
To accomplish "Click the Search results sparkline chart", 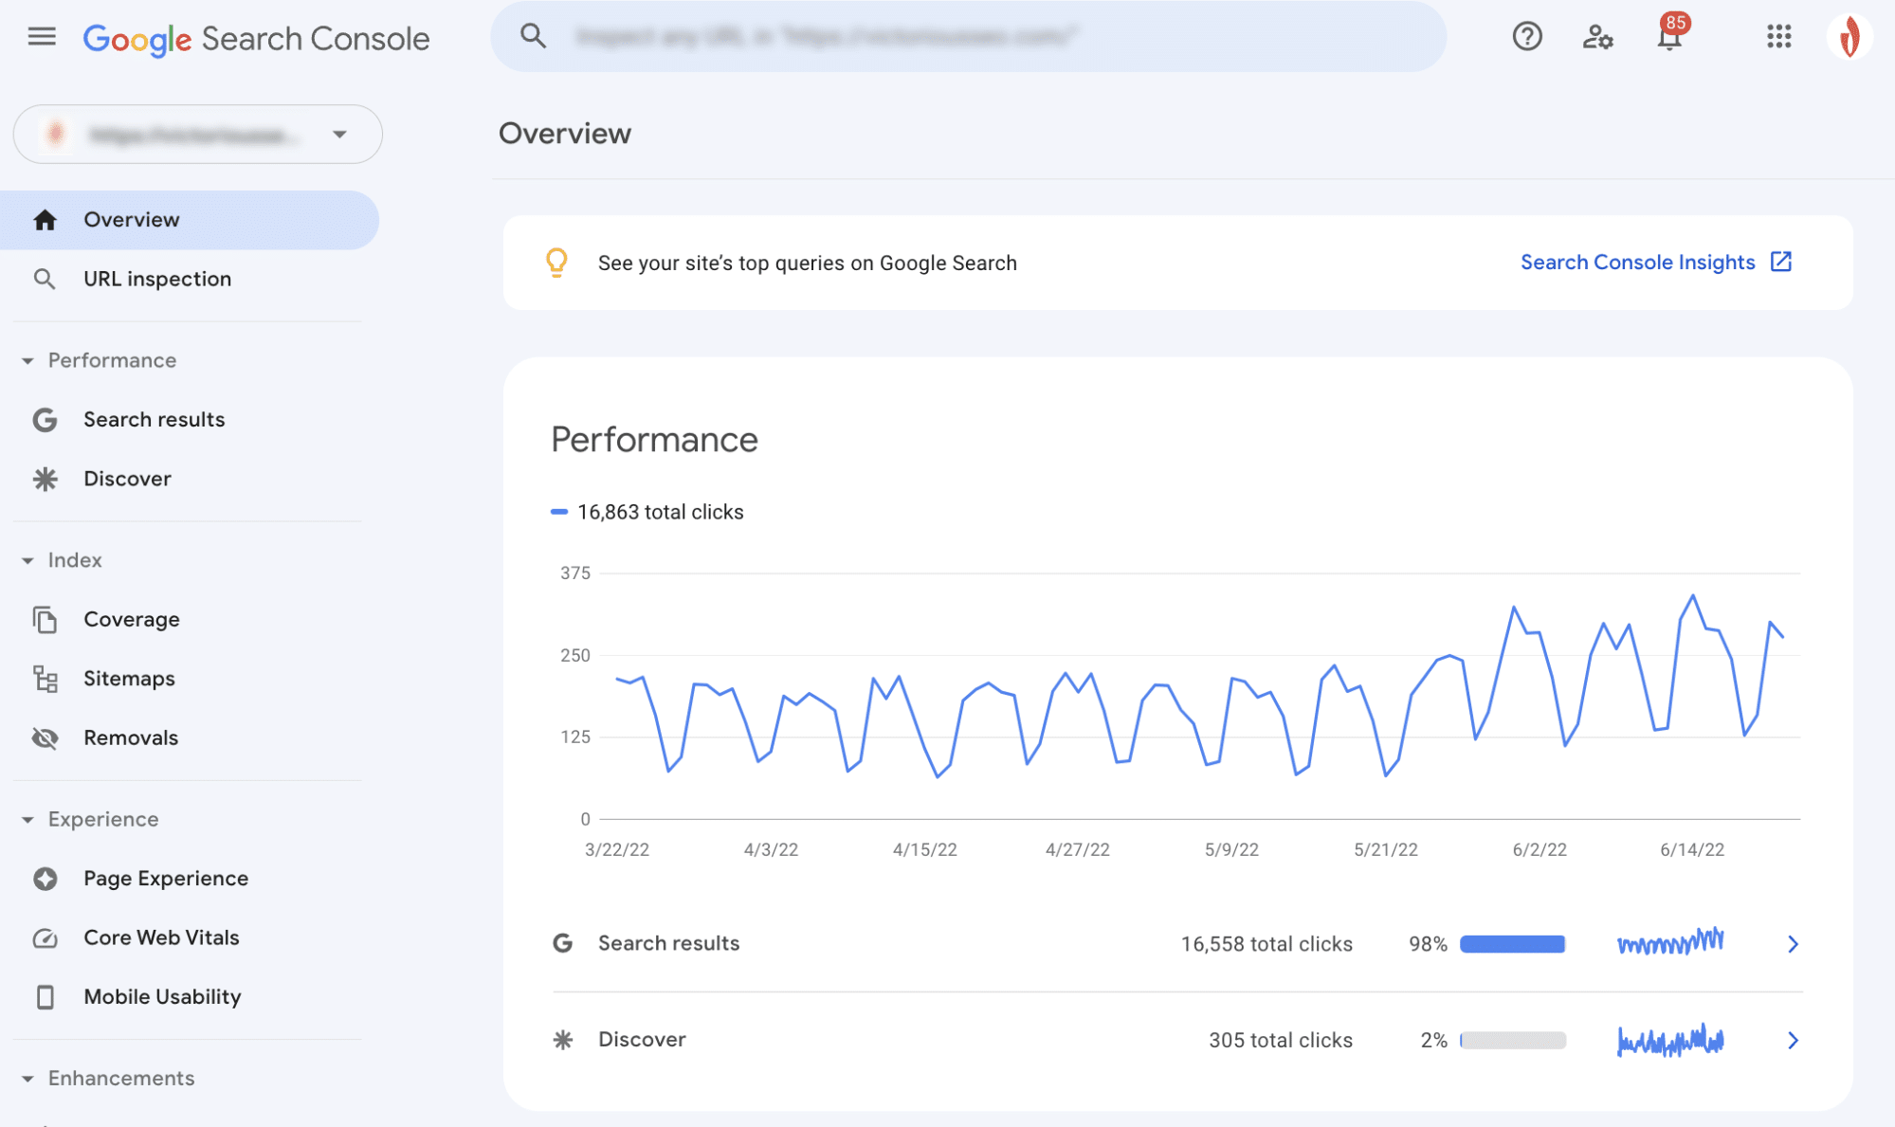I will [x=1670, y=941].
